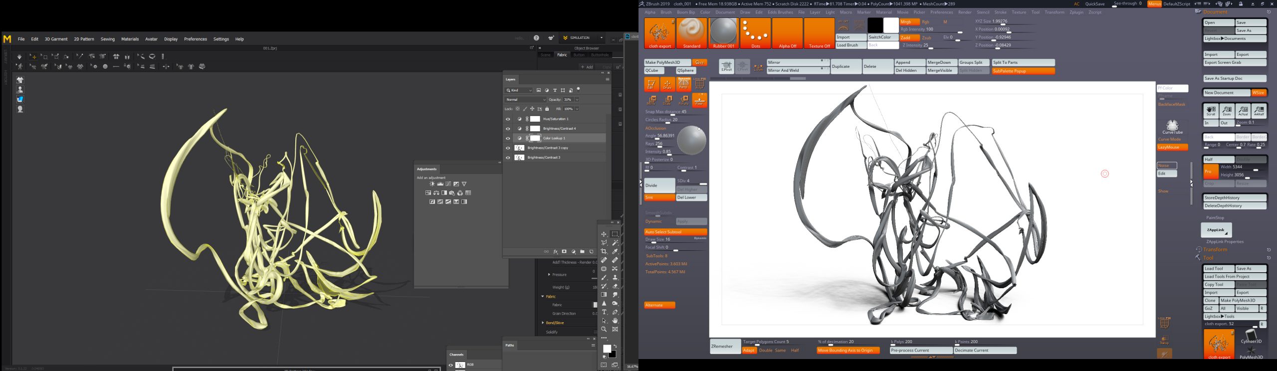Image resolution: width=1277 pixels, height=371 pixels.
Task: Pick the Type tool in Photoshop toolbox
Action: (x=604, y=312)
